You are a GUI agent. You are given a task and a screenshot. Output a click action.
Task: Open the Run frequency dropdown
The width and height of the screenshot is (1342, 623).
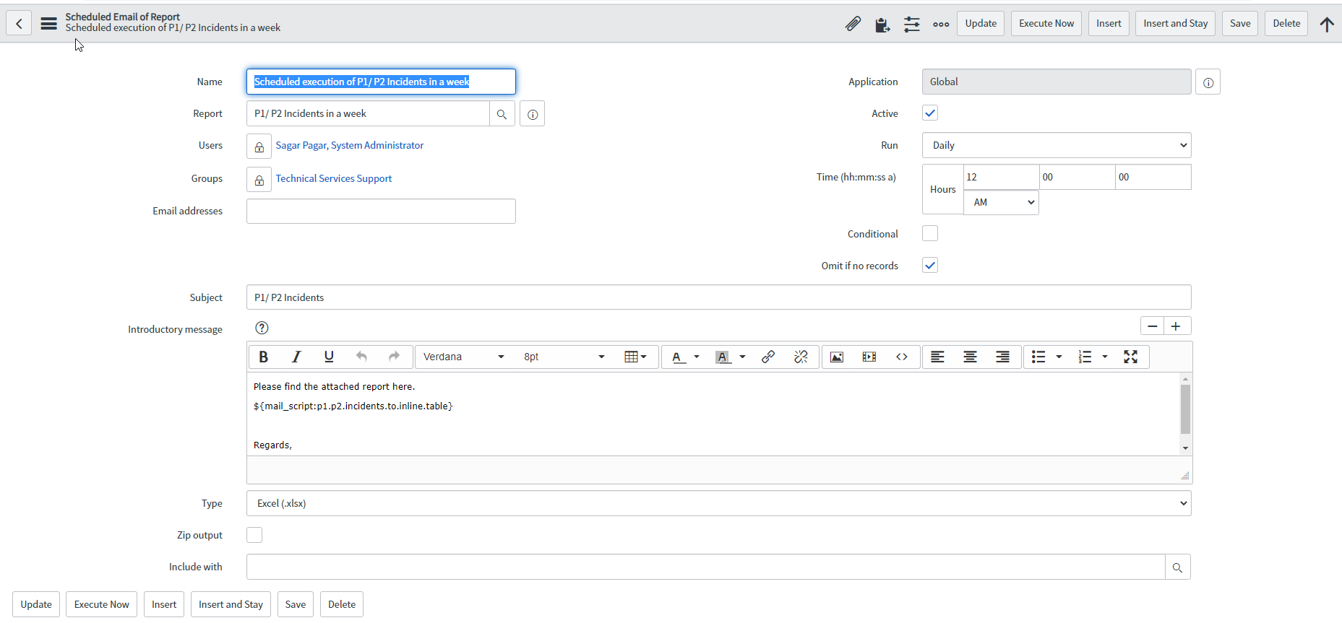[x=1057, y=145]
